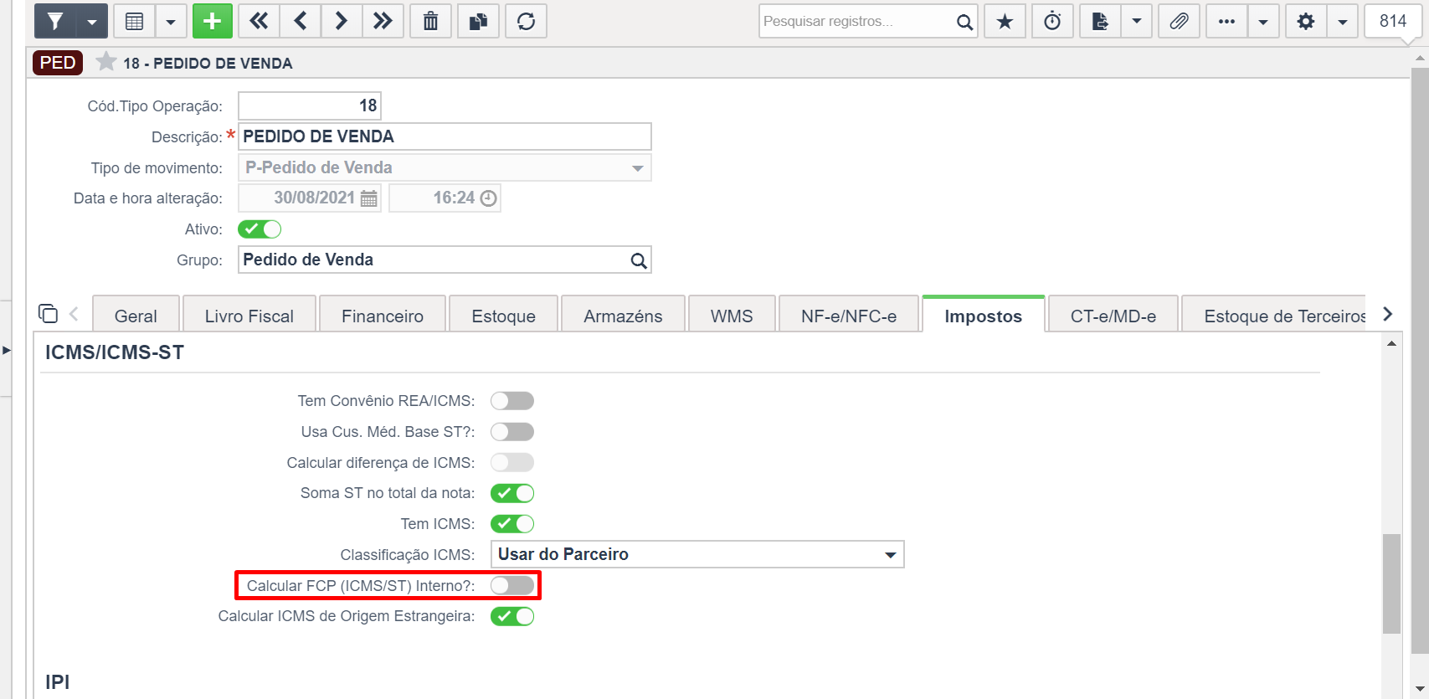Select the Armazéns tab
Image resolution: width=1429 pixels, height=699 pixels.
(x=623, y=316)
